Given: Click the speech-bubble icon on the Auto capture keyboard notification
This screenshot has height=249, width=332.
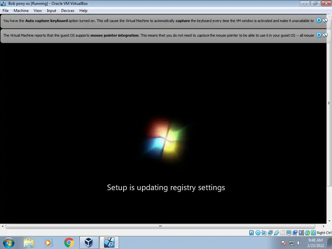Looking at the screenshot, I should (x=325, y=20).
